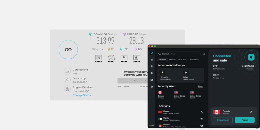Toggle favorite star for connected Canada server

pyautogui.click(x=251, y=112)
